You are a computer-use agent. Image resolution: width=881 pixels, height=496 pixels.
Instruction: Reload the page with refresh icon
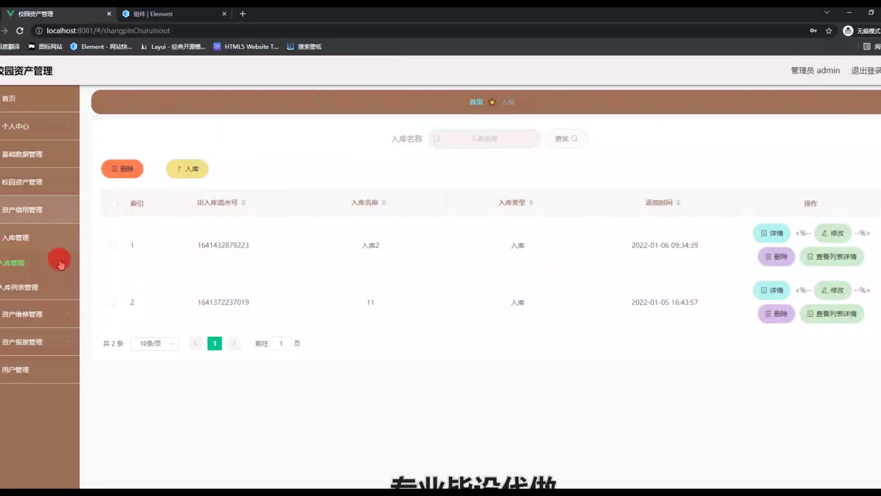point(20,31)
